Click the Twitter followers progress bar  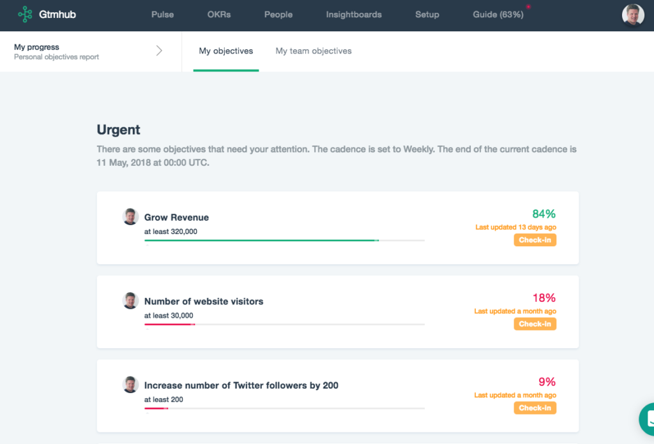284,408
